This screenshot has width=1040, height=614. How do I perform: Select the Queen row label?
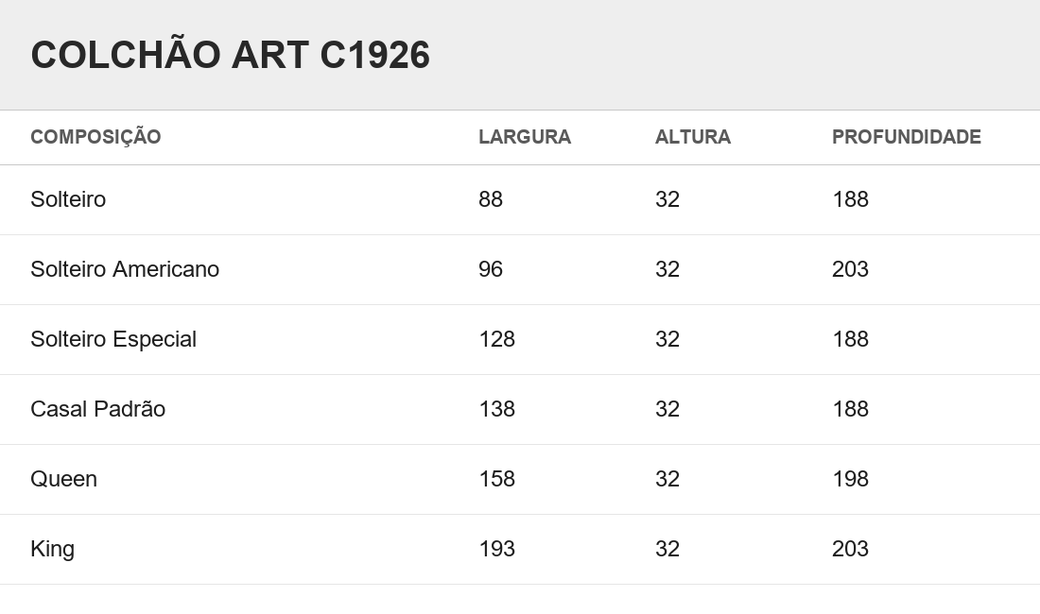point(63,479)
